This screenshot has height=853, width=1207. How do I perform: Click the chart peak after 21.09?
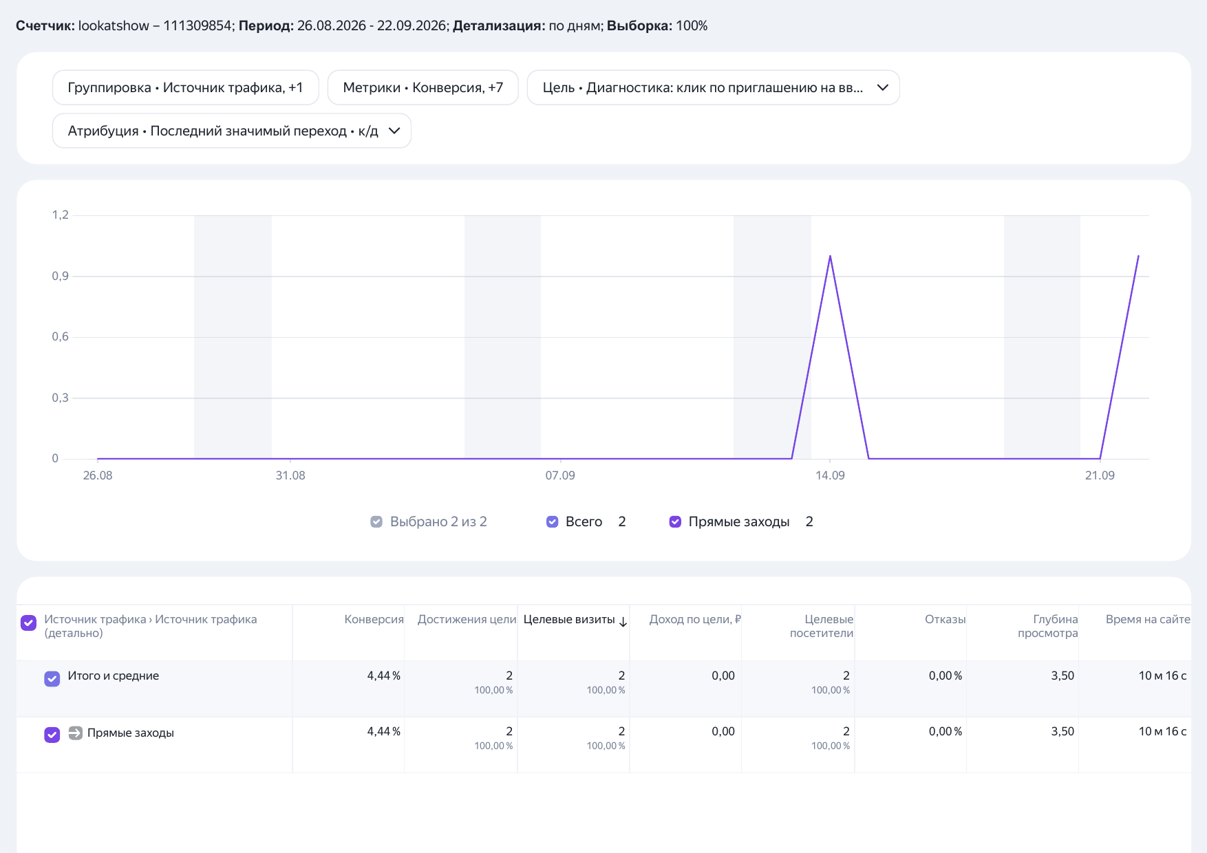pos(1138,256)
